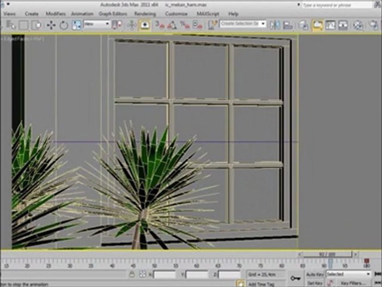Click the binoculars search icon
Screen dimensions: 382x287
(x=378, y=5)
